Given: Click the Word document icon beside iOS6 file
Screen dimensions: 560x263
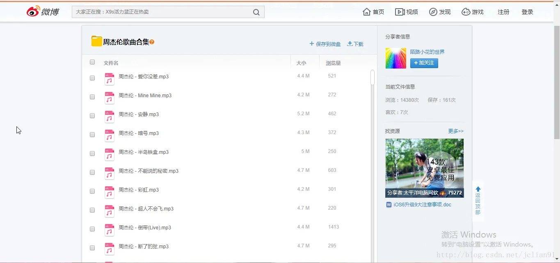Looking at the screenshot, I should (x=389, y=205).
